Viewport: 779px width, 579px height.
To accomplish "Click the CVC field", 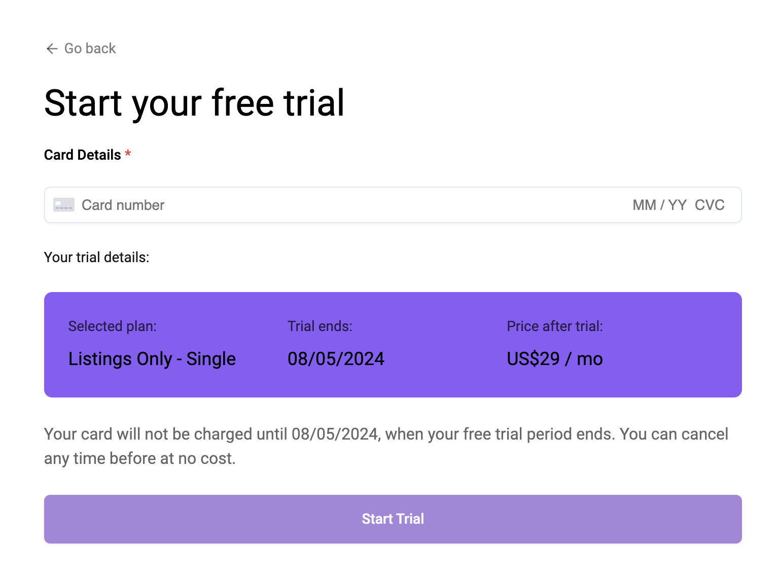I will pos(710,205).
